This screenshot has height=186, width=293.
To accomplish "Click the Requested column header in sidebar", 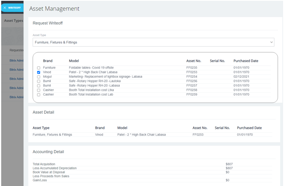I will point(17,50).
